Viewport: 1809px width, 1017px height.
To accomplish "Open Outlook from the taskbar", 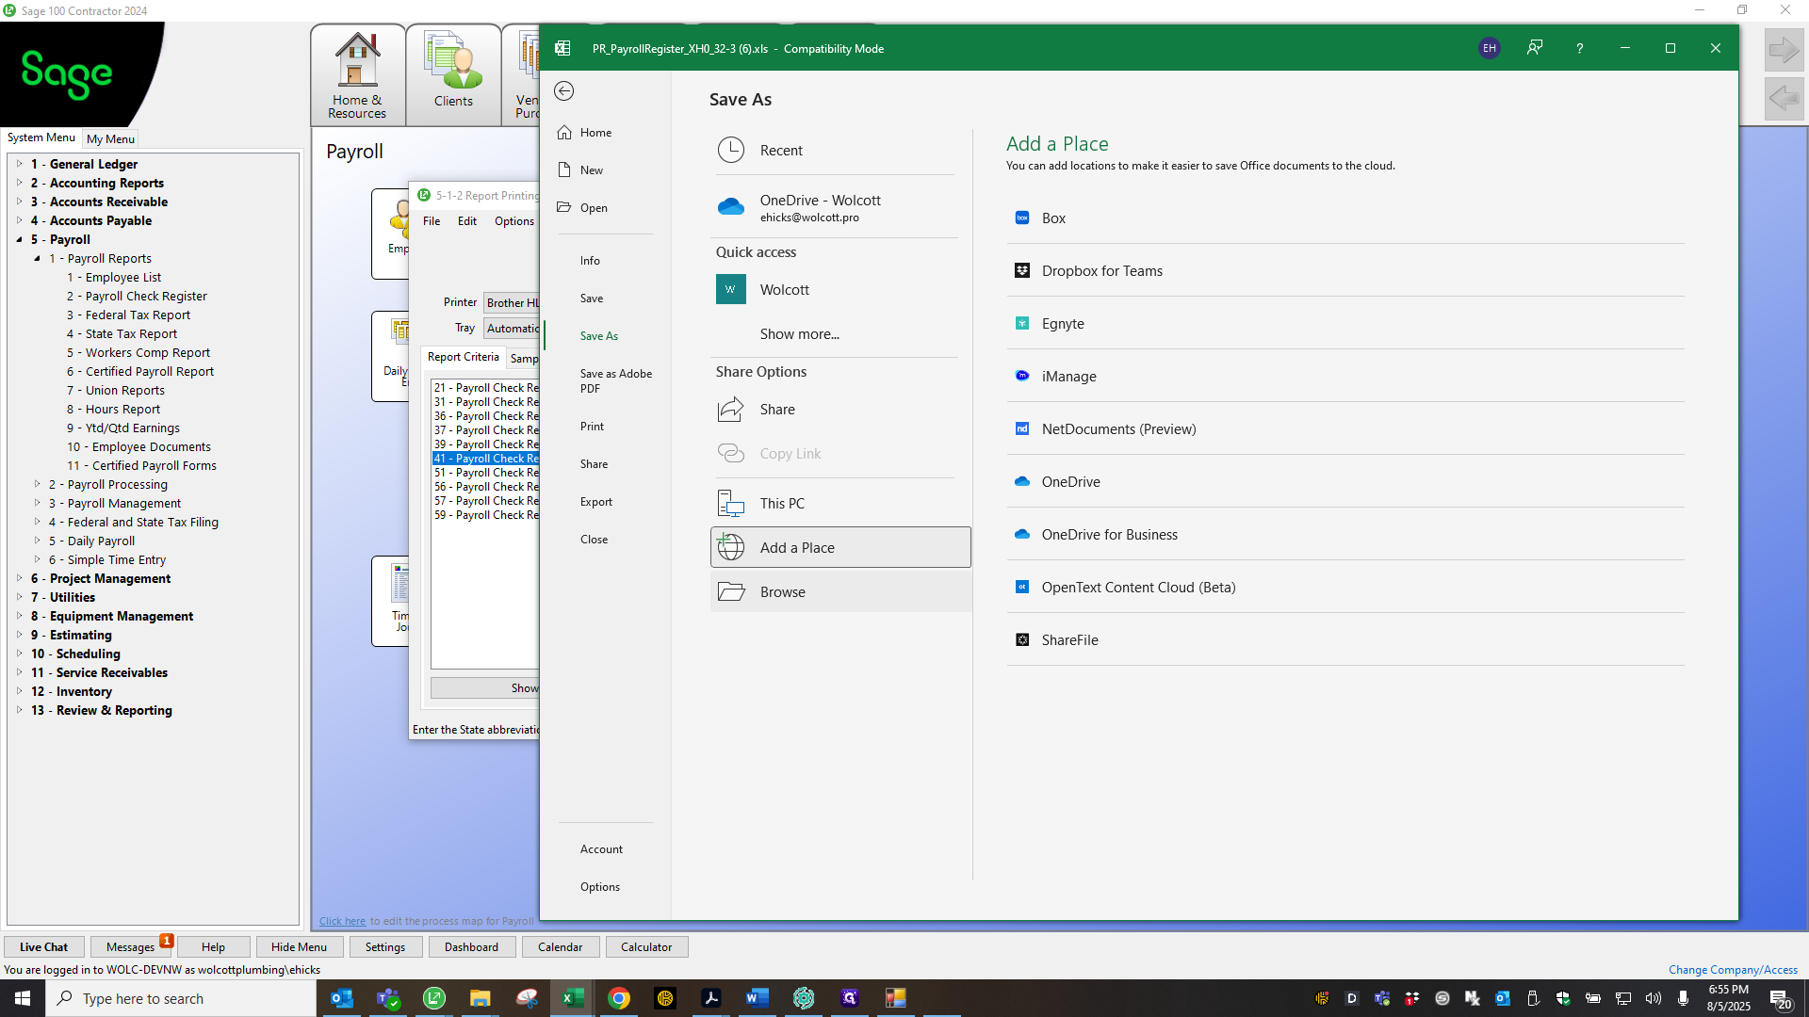I will click(342, 998).
